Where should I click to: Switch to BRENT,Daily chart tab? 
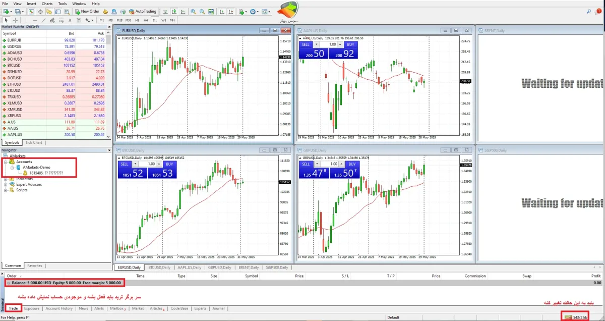[249, 268]
